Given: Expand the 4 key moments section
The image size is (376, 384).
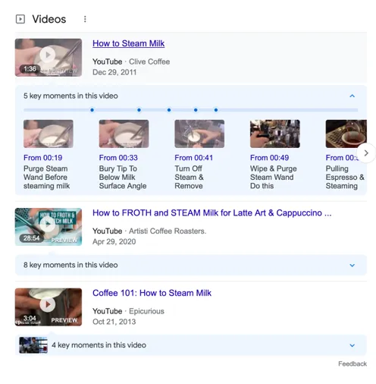Looking at the screenshot, I should click(352, 345).
